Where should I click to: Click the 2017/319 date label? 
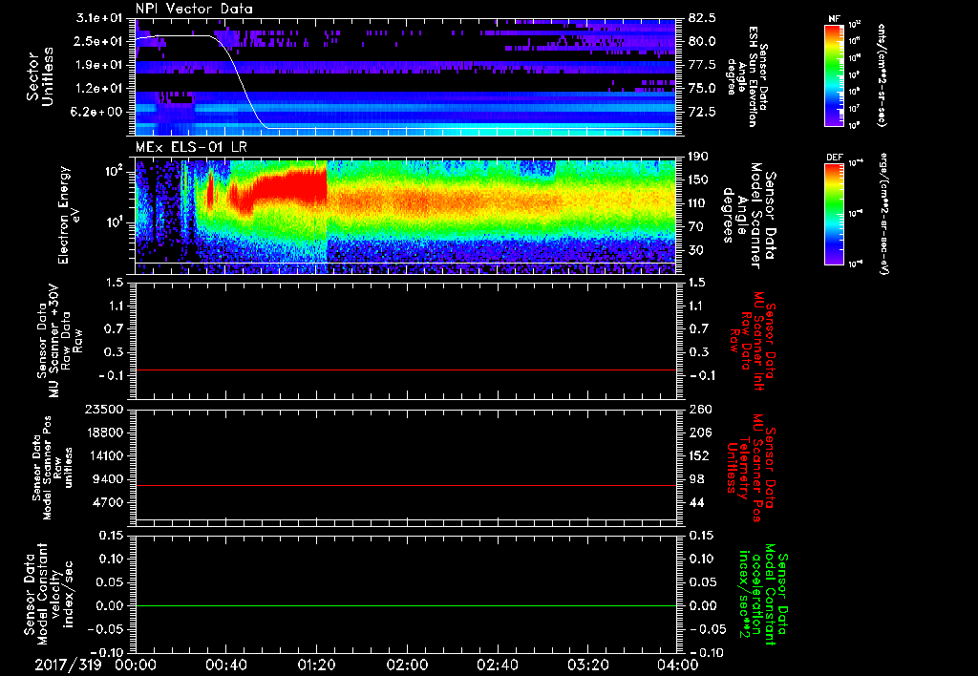(x=68, y=665)
